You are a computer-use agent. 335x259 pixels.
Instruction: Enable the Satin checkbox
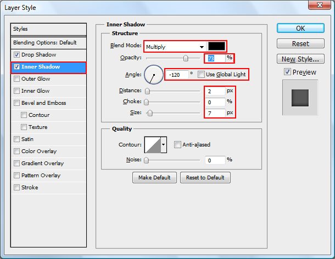[16, 139]
